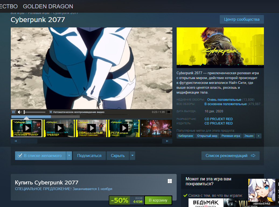Enter fullscreen video mode
279x207 pixels.
(169, 112)
